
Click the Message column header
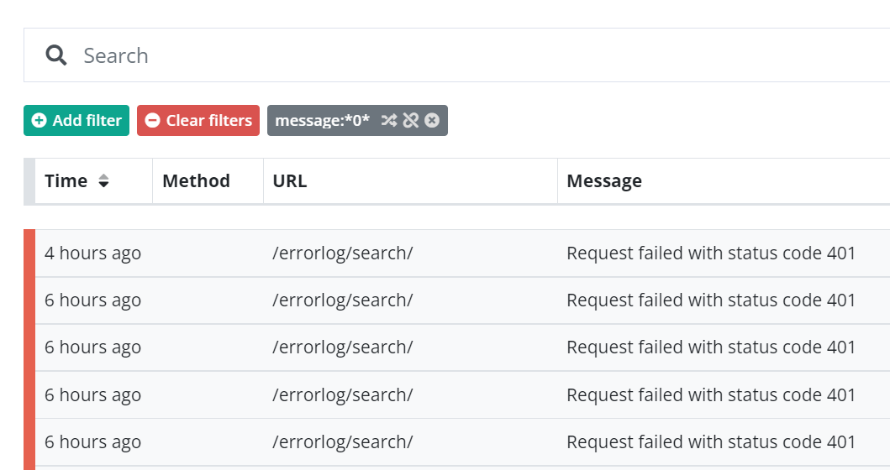coord(724,180)
